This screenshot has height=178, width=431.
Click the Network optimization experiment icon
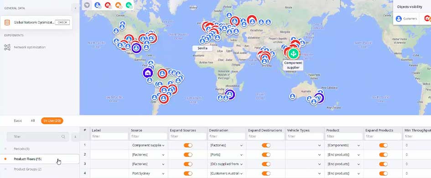[x=7, y=47]
